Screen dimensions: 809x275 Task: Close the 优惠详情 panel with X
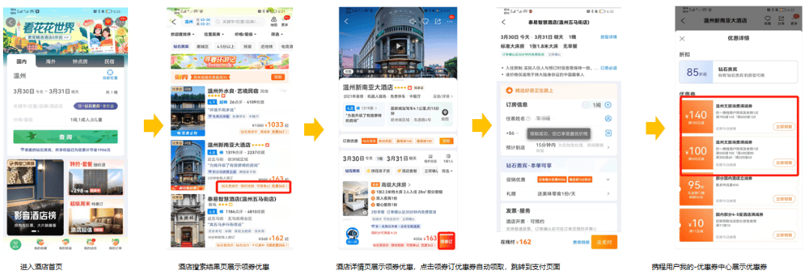coord(682,38)
